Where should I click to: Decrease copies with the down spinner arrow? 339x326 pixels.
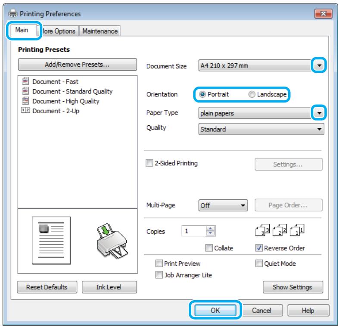[x=210, y=233]
